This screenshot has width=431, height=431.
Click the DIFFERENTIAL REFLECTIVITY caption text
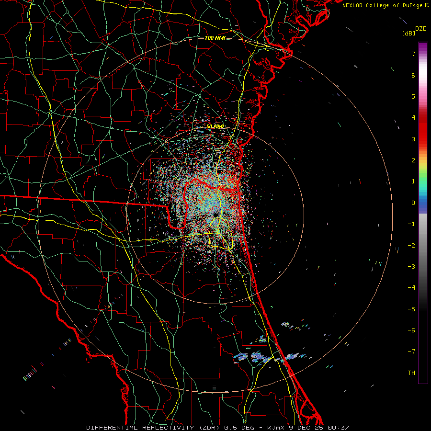pos(140,428)
